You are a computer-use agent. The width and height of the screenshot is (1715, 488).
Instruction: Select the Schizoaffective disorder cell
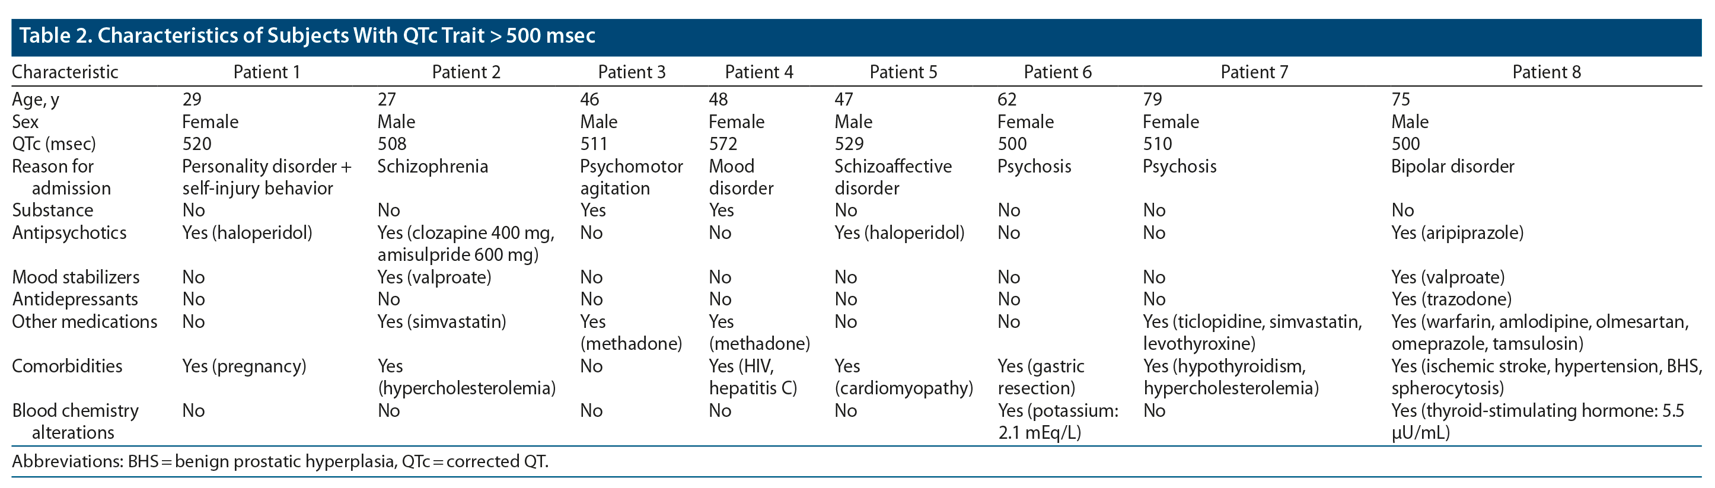[x=893, y=177]
